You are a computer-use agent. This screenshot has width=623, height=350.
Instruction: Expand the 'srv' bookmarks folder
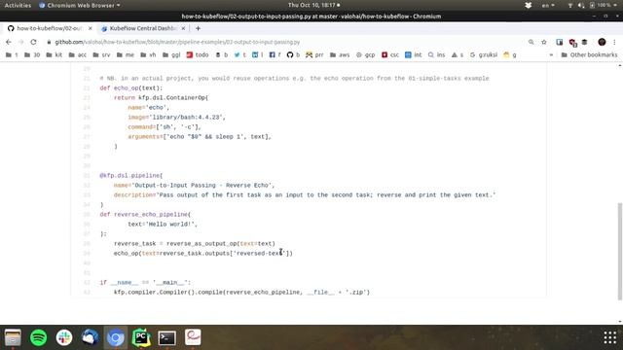(x=101, y=55)
